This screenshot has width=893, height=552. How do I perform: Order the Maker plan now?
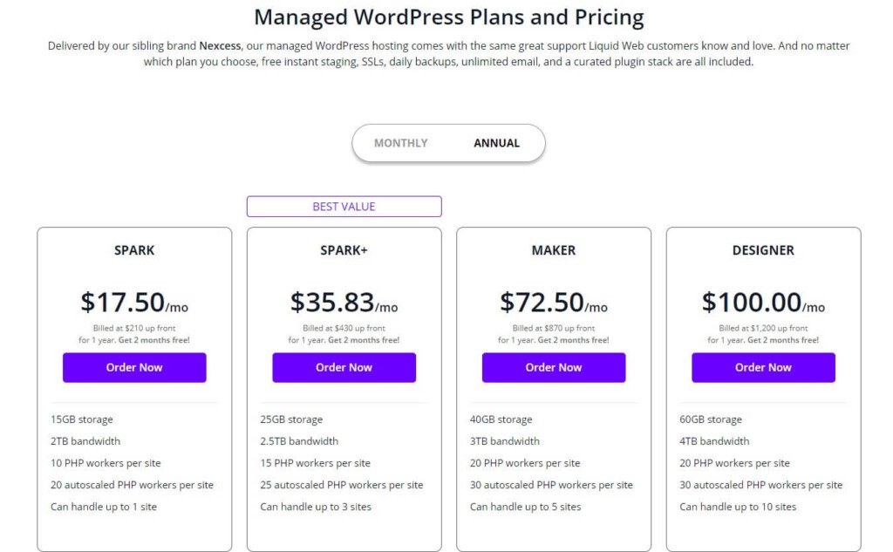pyautogui.click(x=554, y=367)
